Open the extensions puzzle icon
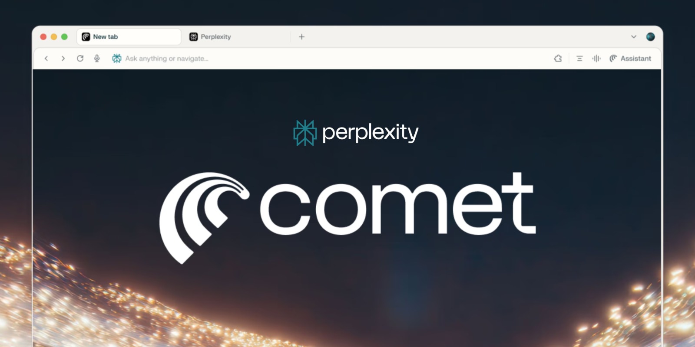Image resolution: width=695 pixels, height=347 pixels. coord(558,58)
